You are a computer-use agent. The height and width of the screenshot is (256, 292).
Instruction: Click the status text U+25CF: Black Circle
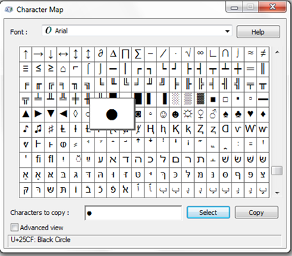40,239
